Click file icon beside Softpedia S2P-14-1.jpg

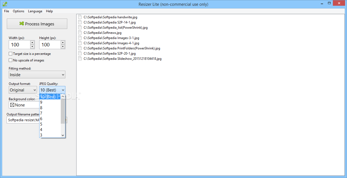pyautogui.click(x=80, y=22)
